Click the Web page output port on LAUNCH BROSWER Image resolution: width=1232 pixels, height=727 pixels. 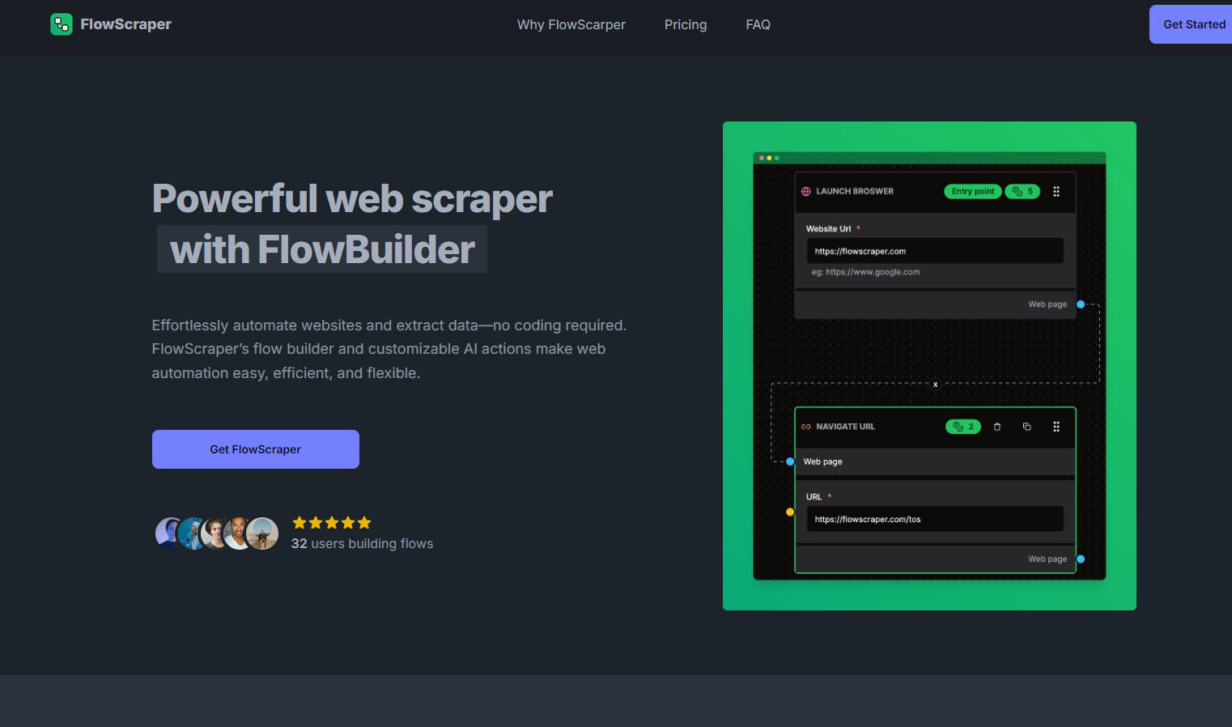[1047, 304]
